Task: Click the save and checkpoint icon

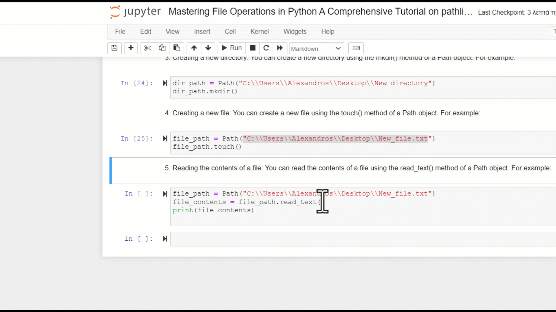Action: 114,48
